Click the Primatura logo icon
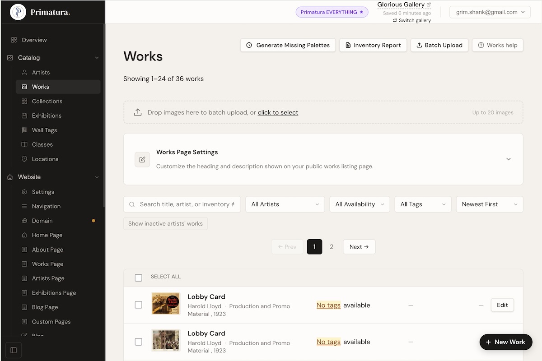The width and height of the screenshot is (542, 361). pos(18,12)
